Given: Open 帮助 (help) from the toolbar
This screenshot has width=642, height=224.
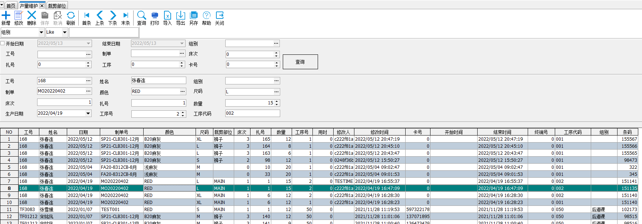Looking at the screenshot, I should [207, 18].
